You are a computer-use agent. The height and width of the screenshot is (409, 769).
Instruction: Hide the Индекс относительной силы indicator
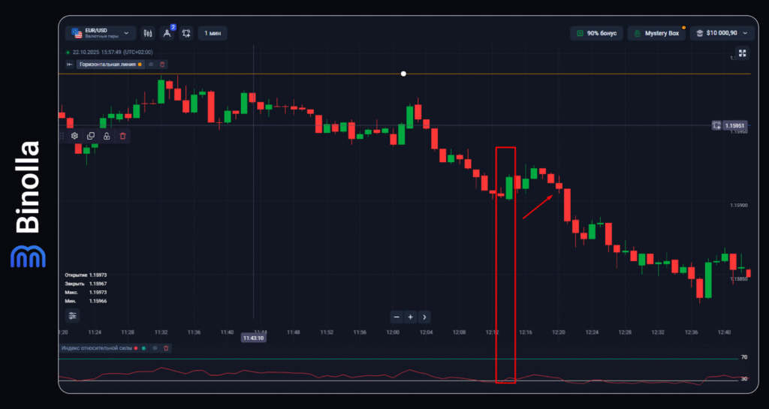click(154, 348)
